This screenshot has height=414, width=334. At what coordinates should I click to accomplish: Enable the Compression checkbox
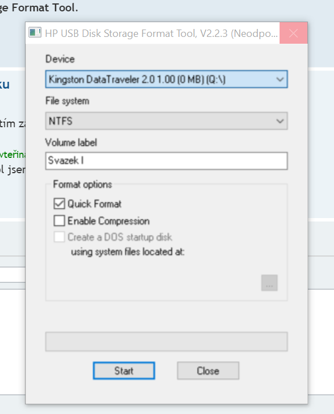[x=59, y=221]
